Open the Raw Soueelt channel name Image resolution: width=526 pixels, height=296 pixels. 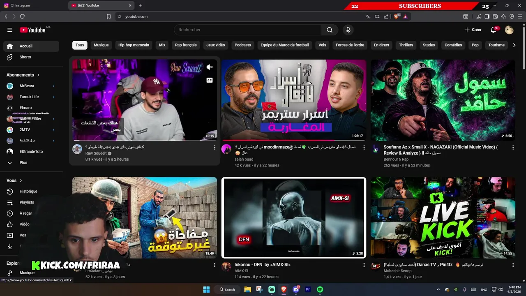(x=96, y=153)
